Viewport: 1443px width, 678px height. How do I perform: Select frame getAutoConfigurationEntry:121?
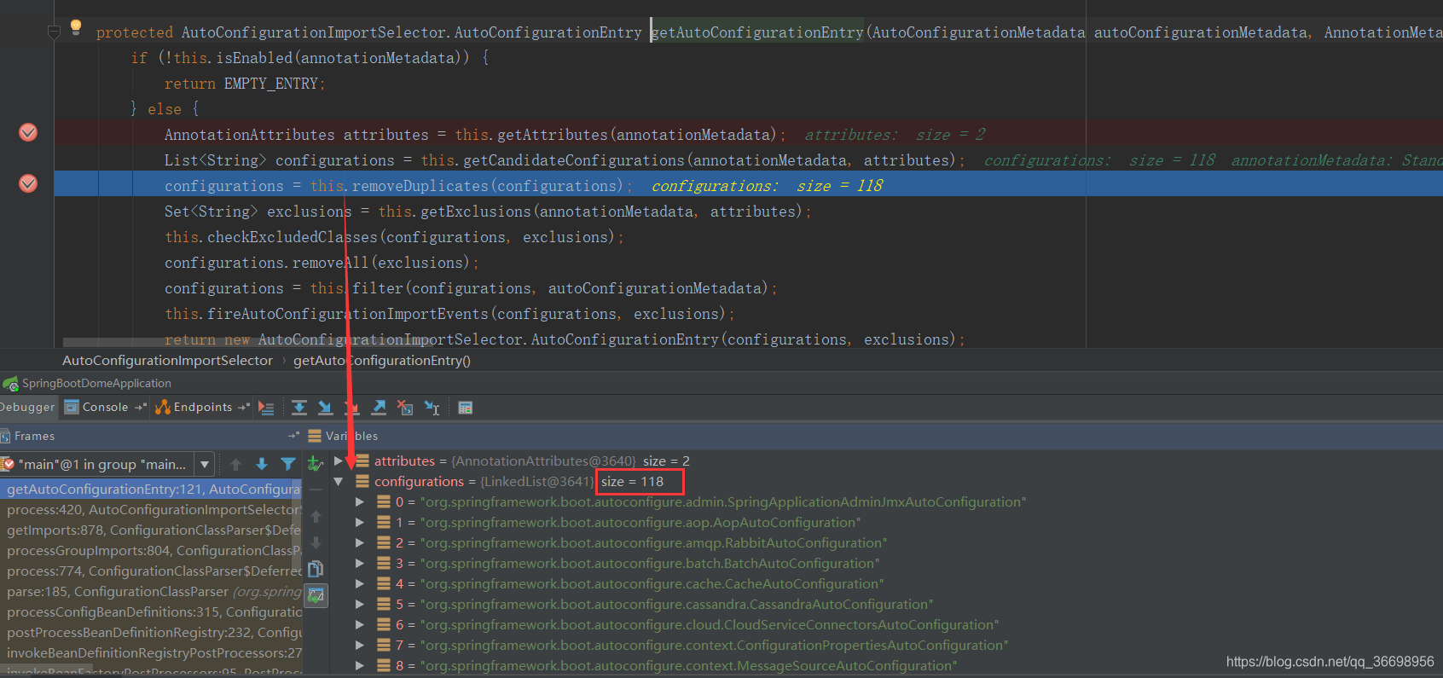coord(151,490)
